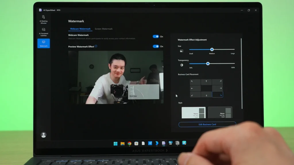Viewport: 294px width, 165px height.
Task: Open the Windows Start menu
Action: [x=115, y=144]
